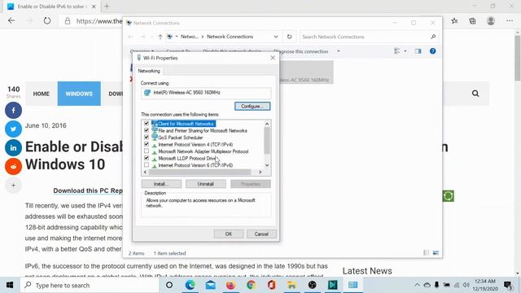Open Edge settings and more menu
521x293 pixels.
[x=510, y=21]
